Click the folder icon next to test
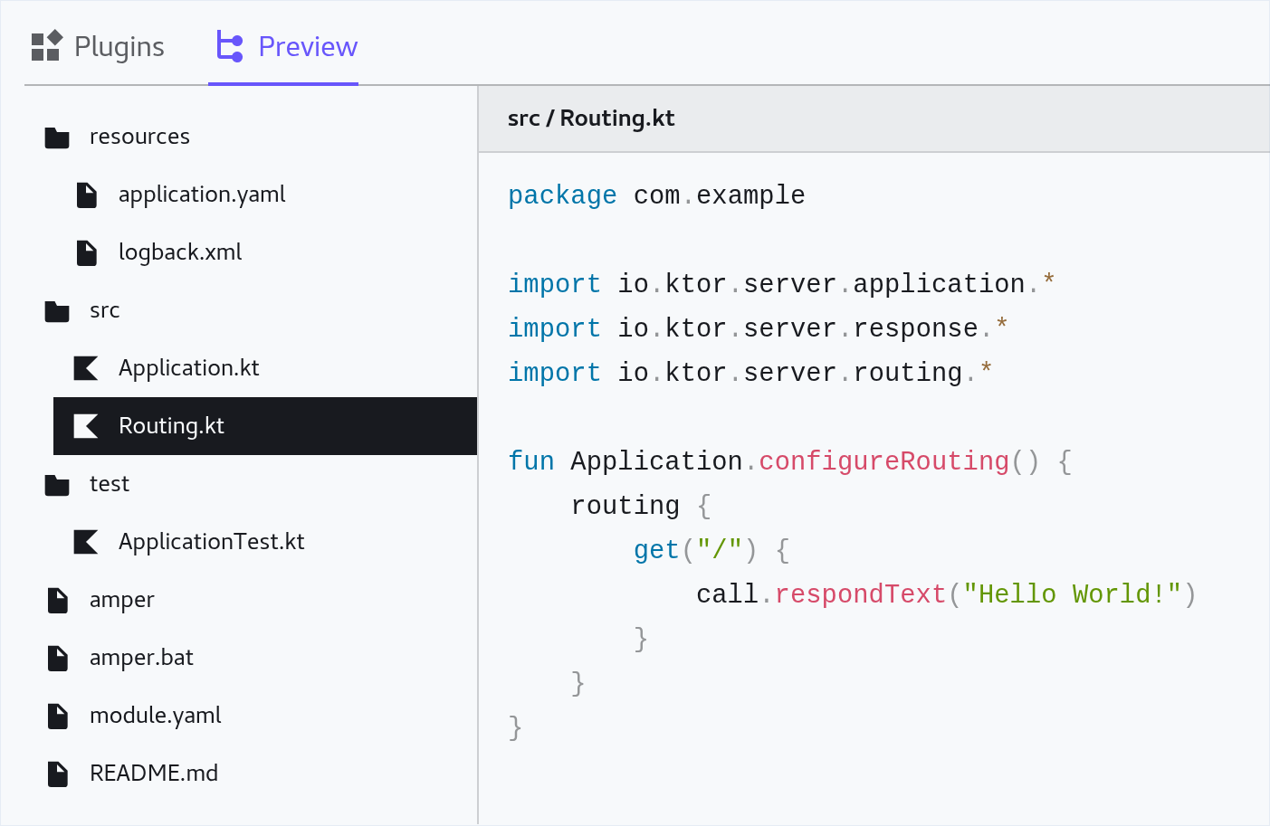Viewport: 1270px width, 826px height. [56, 483]
